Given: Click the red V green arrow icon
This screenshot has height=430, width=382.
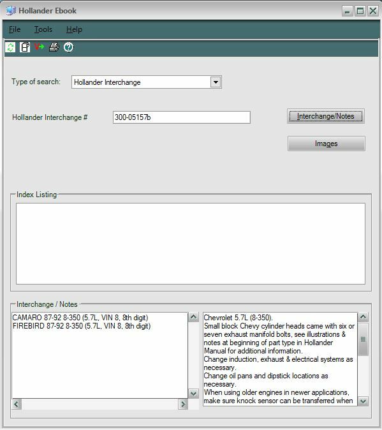Looking at the screenshot, I should tap(40, 47).
